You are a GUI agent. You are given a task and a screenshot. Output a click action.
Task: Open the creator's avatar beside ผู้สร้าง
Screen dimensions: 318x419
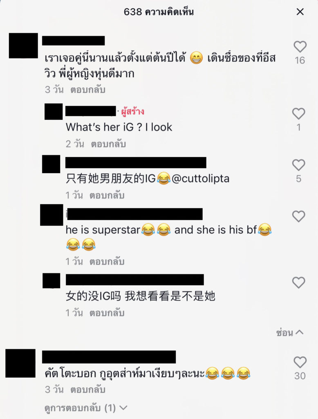click(54, 111)
